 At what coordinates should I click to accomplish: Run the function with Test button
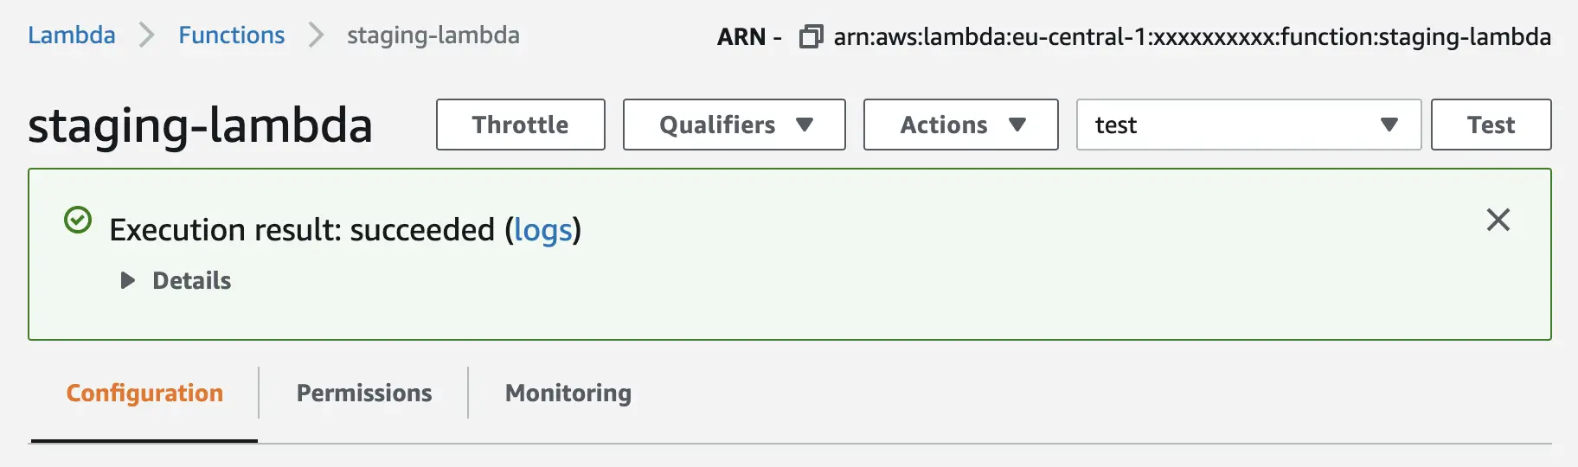(x=1490, y=125)
